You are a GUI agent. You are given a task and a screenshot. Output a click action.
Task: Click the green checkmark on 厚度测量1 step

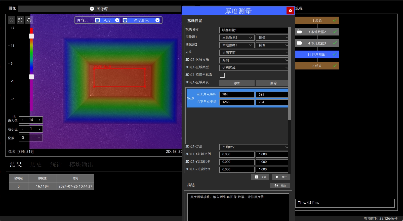(335, 54)
